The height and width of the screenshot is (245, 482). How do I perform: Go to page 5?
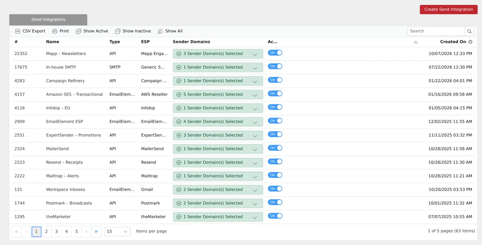tap(76, 232)
